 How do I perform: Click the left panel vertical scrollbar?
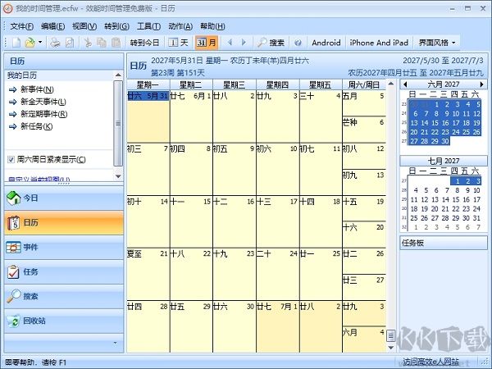click(118, 123)
